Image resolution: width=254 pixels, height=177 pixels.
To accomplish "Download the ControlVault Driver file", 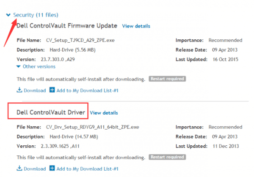I will [35, 169].
